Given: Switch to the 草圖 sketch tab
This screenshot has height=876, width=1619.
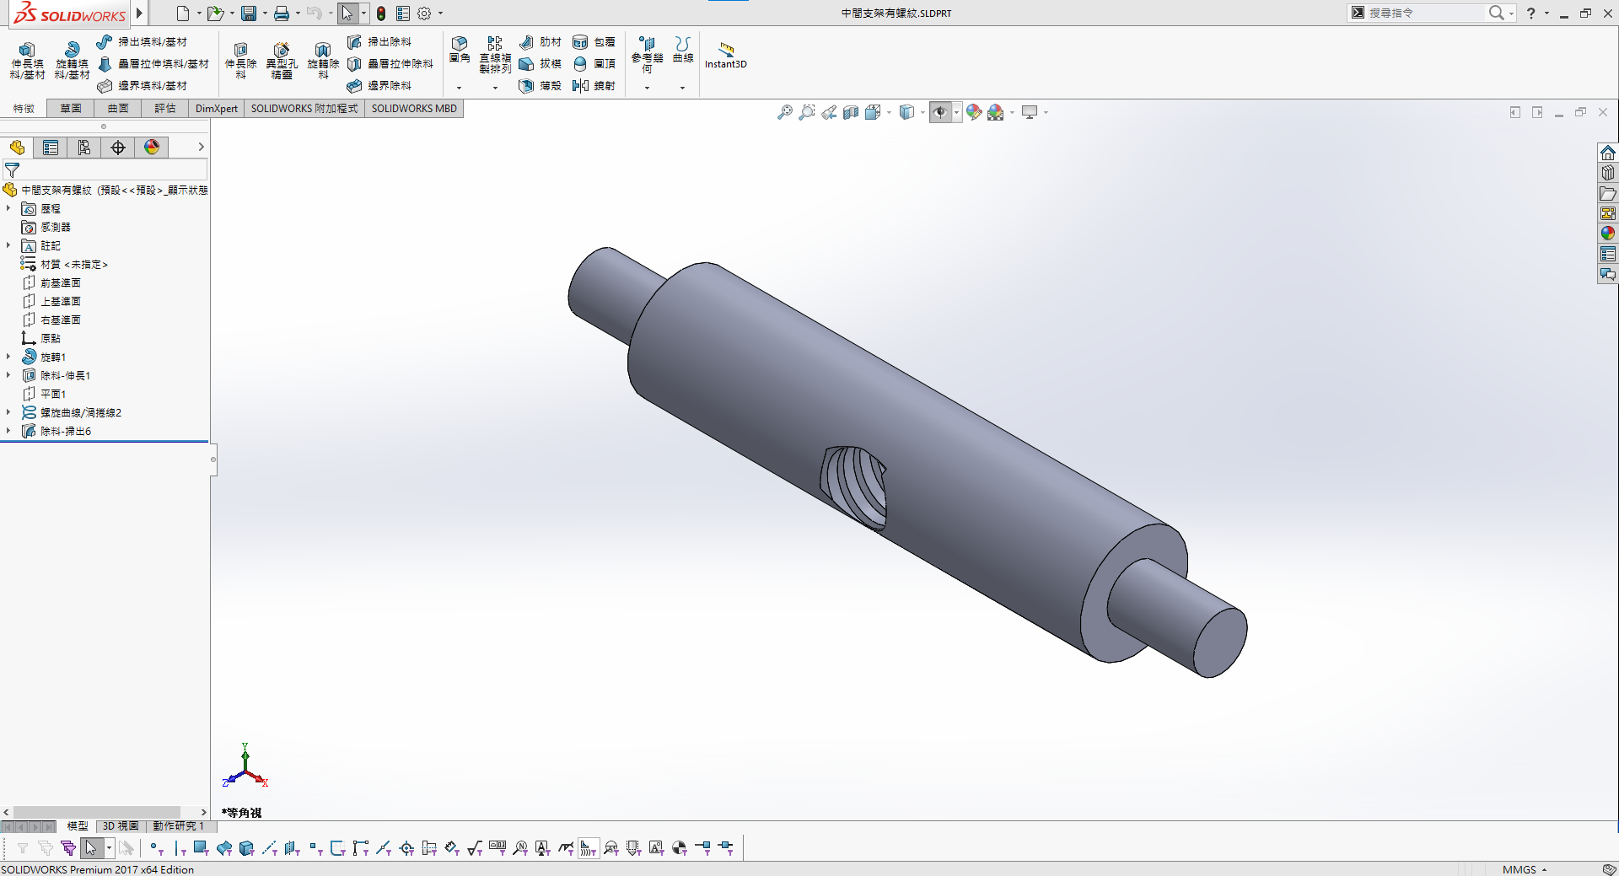Looking at the screenshot, I should click(x=71, y=108).
